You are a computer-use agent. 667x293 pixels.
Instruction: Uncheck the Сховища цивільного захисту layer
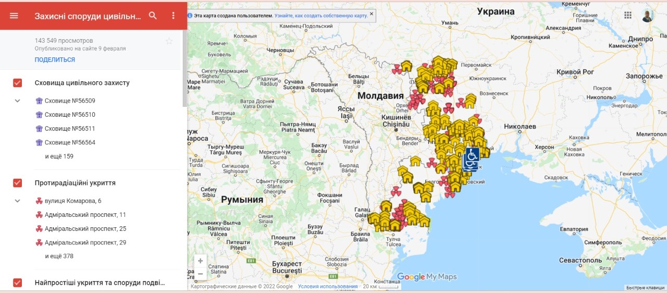[17, 83]
